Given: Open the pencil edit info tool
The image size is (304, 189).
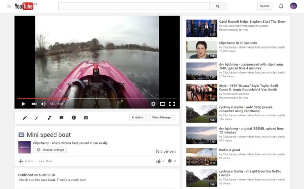Looking at the screenshot, I should 25,118.
